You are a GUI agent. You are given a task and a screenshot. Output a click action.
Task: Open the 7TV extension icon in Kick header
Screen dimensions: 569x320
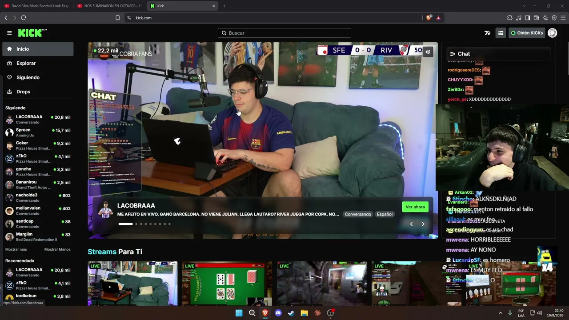[488, 33]
